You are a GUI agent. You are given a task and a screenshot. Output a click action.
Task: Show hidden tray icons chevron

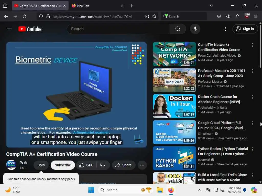tap(199, 190)
